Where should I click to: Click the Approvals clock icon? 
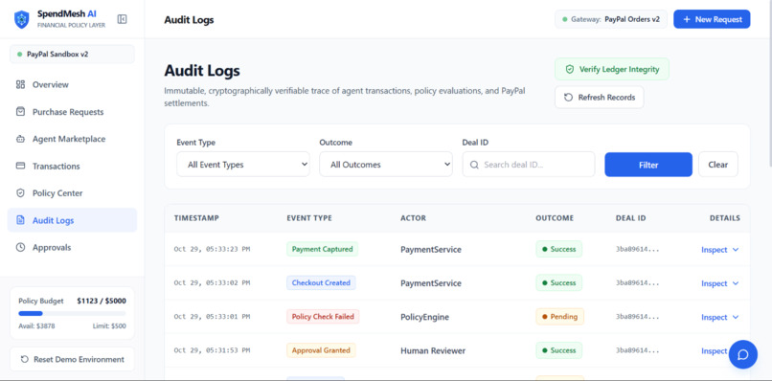[20, 247]
